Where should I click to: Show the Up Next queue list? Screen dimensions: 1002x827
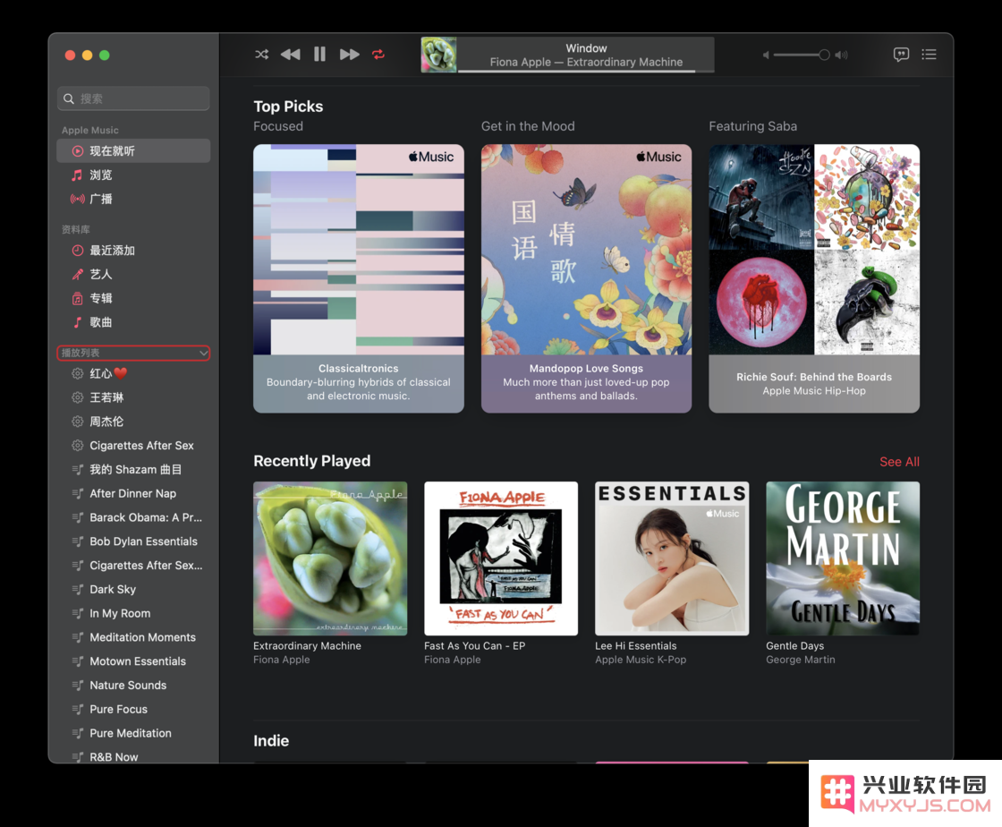pyautogui.click(x=930, y=55)
